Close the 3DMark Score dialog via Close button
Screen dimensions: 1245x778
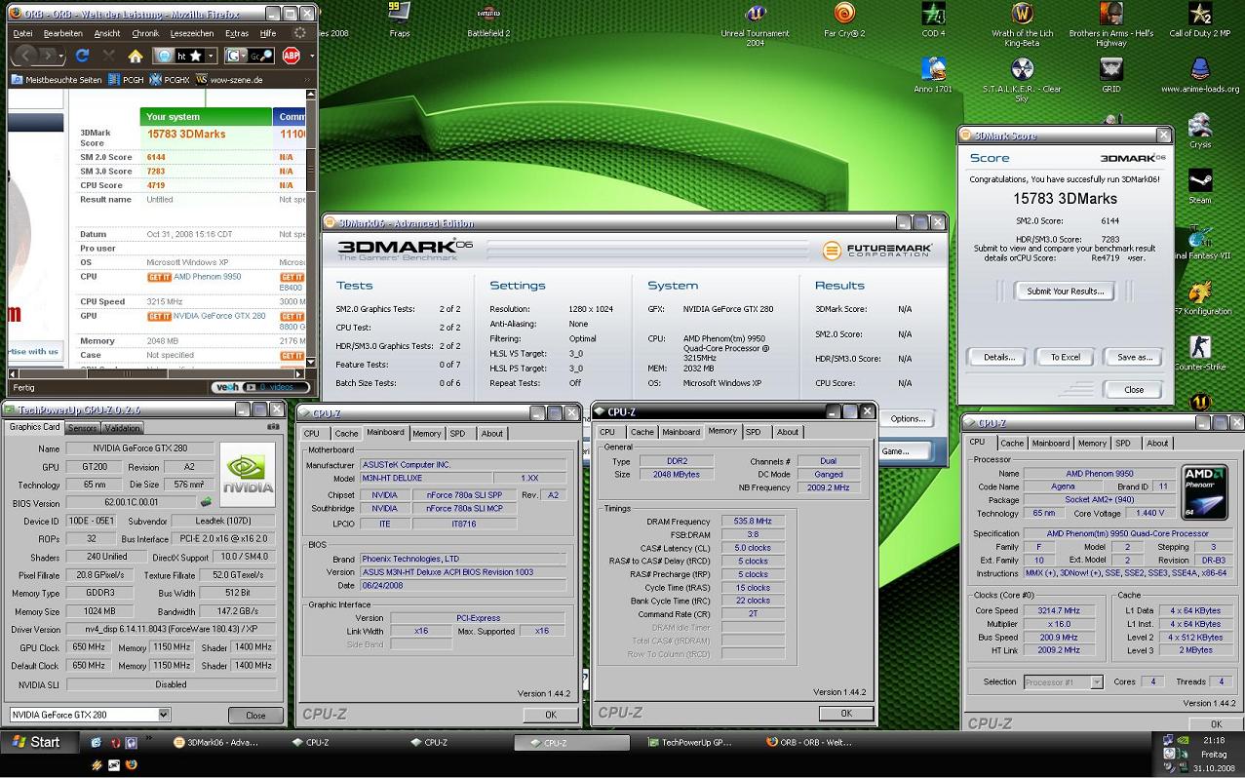(1134, 389)
